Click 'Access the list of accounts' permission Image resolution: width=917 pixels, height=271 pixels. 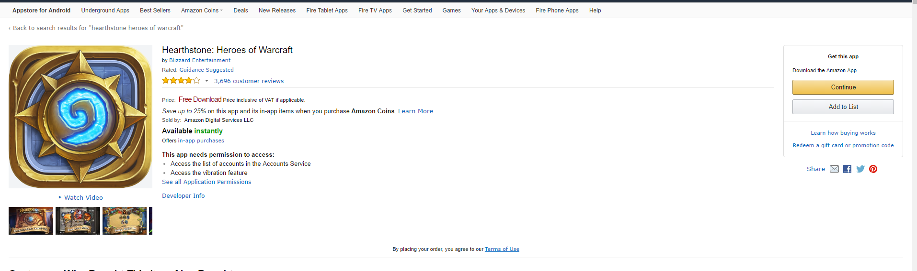241,163
